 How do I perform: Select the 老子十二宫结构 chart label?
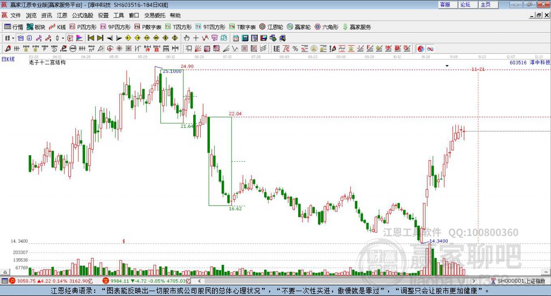pos(47,62)
